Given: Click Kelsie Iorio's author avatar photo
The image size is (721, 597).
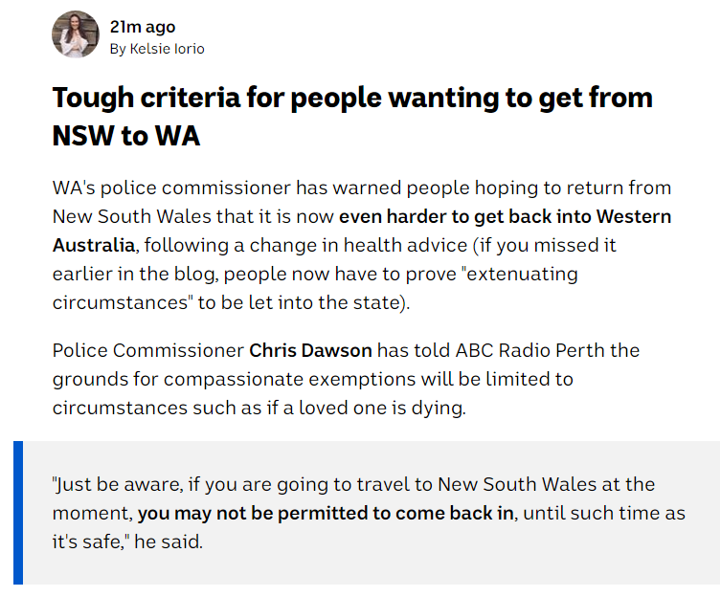Looking at the screenshot, I should click(75, 35).
